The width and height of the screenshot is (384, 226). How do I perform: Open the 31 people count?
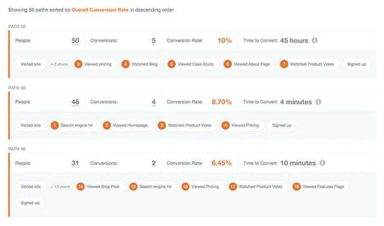[75, 163]
